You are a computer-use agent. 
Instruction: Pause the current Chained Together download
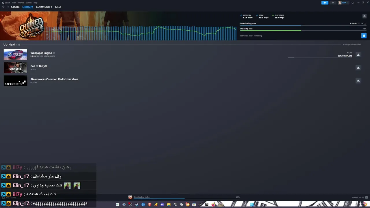364,36
